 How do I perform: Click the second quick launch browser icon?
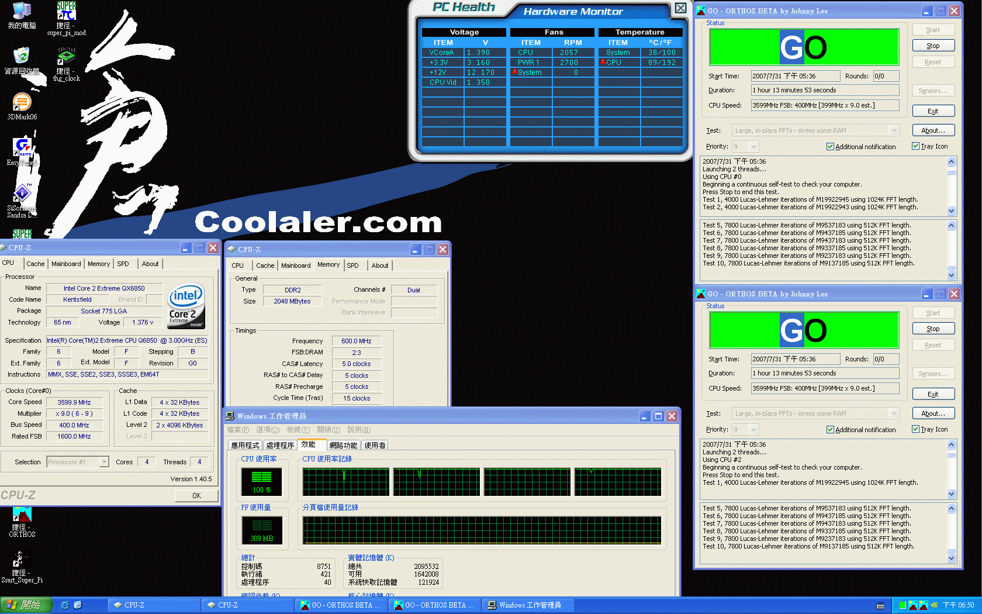[x=78, y=605]
